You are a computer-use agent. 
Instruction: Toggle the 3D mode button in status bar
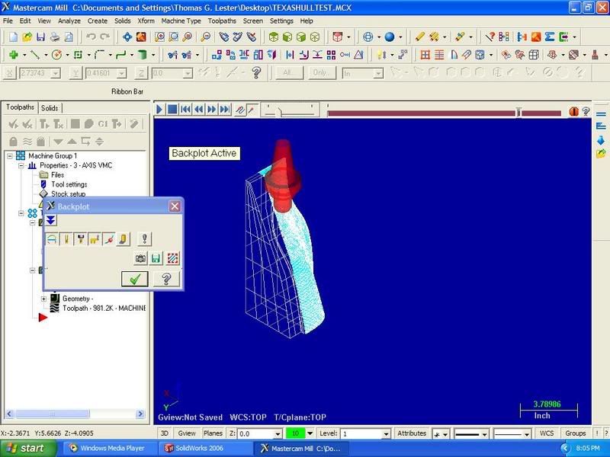[165, 433]
